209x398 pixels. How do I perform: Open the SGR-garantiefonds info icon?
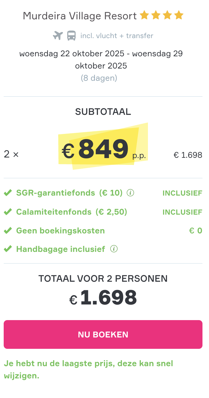130,193
